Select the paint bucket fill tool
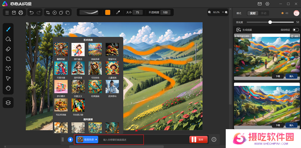Image resolution: width=301 pixels, height=148 pixels. (8, 39)
